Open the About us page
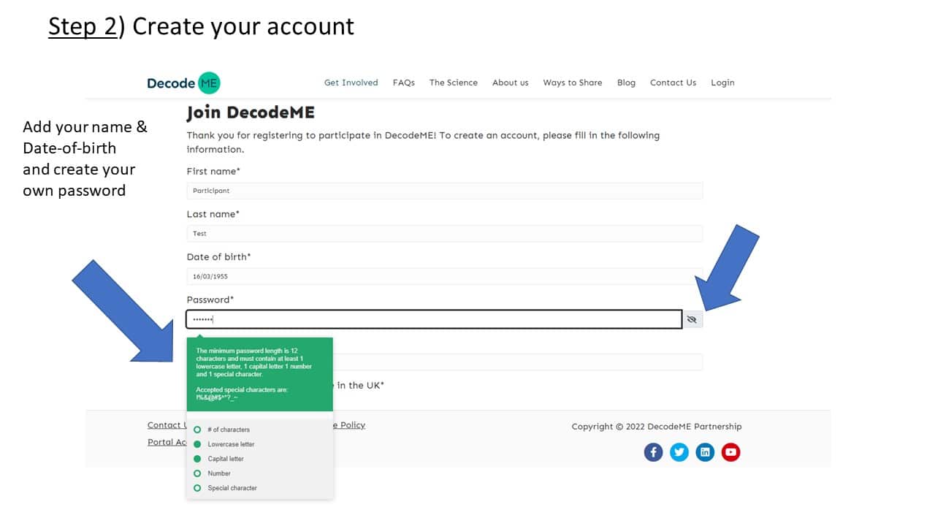This screenshot has height=526, width=935. point(511,83)
